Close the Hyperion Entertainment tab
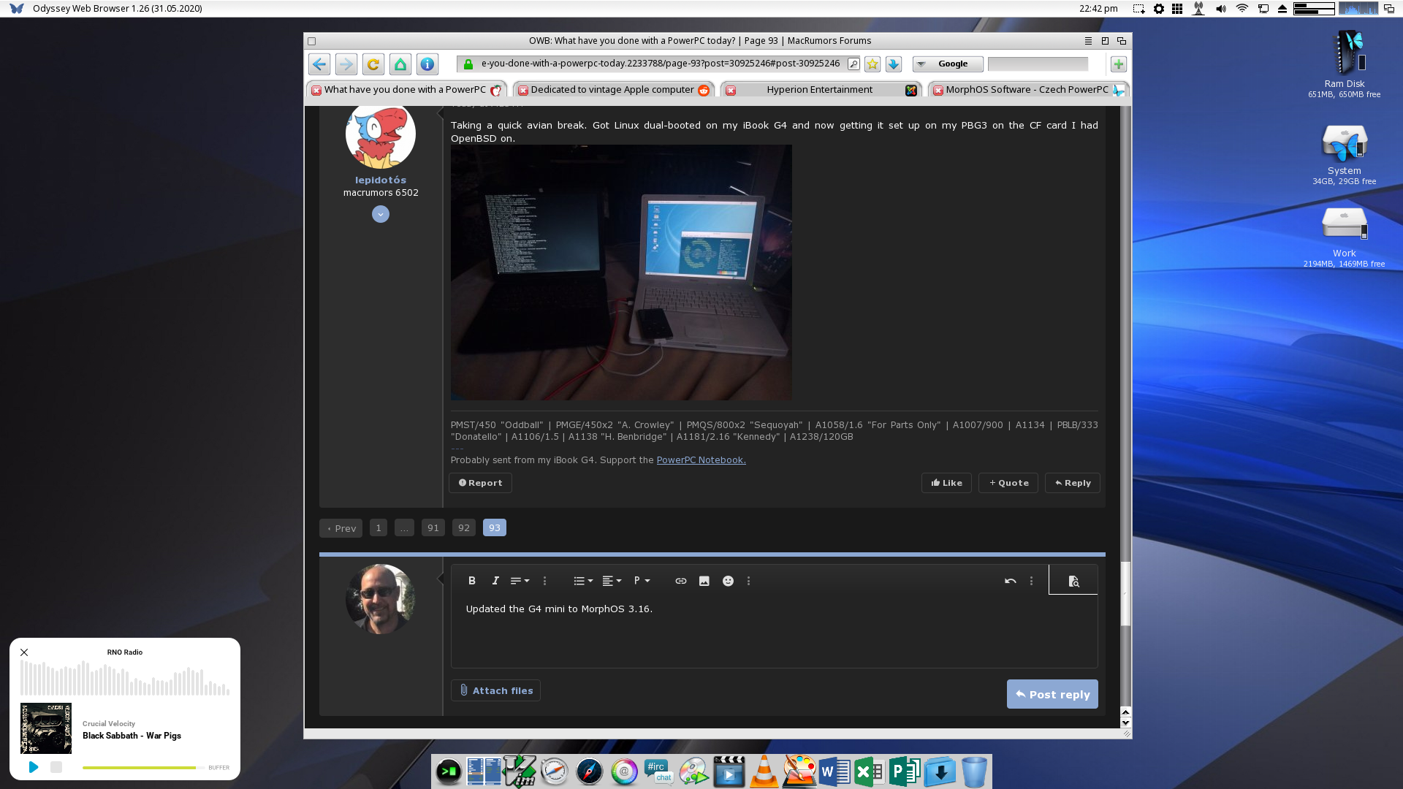Image resolution: width=1403 pixels, height=789 pixels. [x=731, y=91]
